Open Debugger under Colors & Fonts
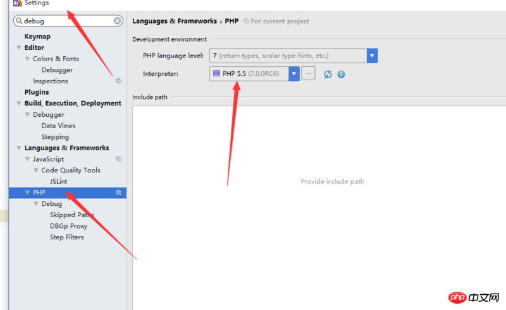This screenshot has height=310, width=506. click(57, 70)
